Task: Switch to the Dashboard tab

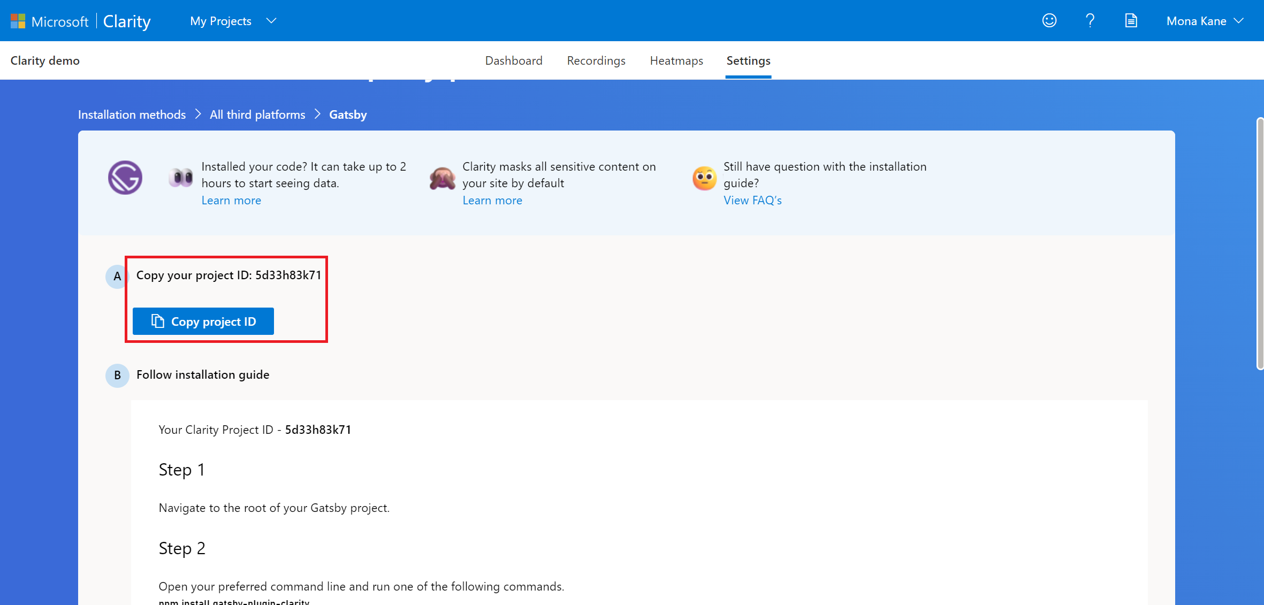Action: pyautogui.click(x=514, y=60)
